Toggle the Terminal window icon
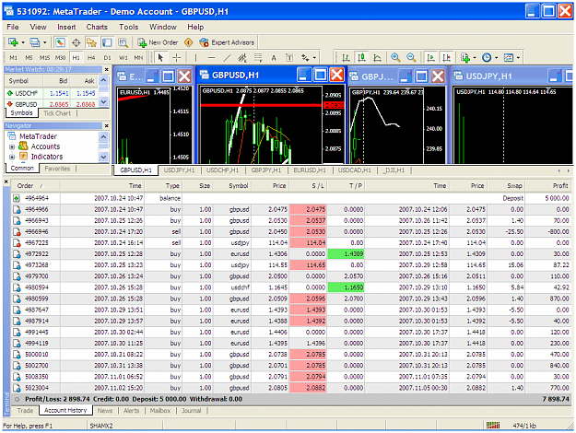This screenshot has height=433, width=576. pos(107,42)
